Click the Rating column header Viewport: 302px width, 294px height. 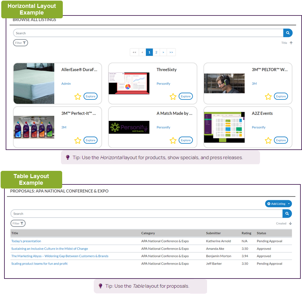pos(246,233)
